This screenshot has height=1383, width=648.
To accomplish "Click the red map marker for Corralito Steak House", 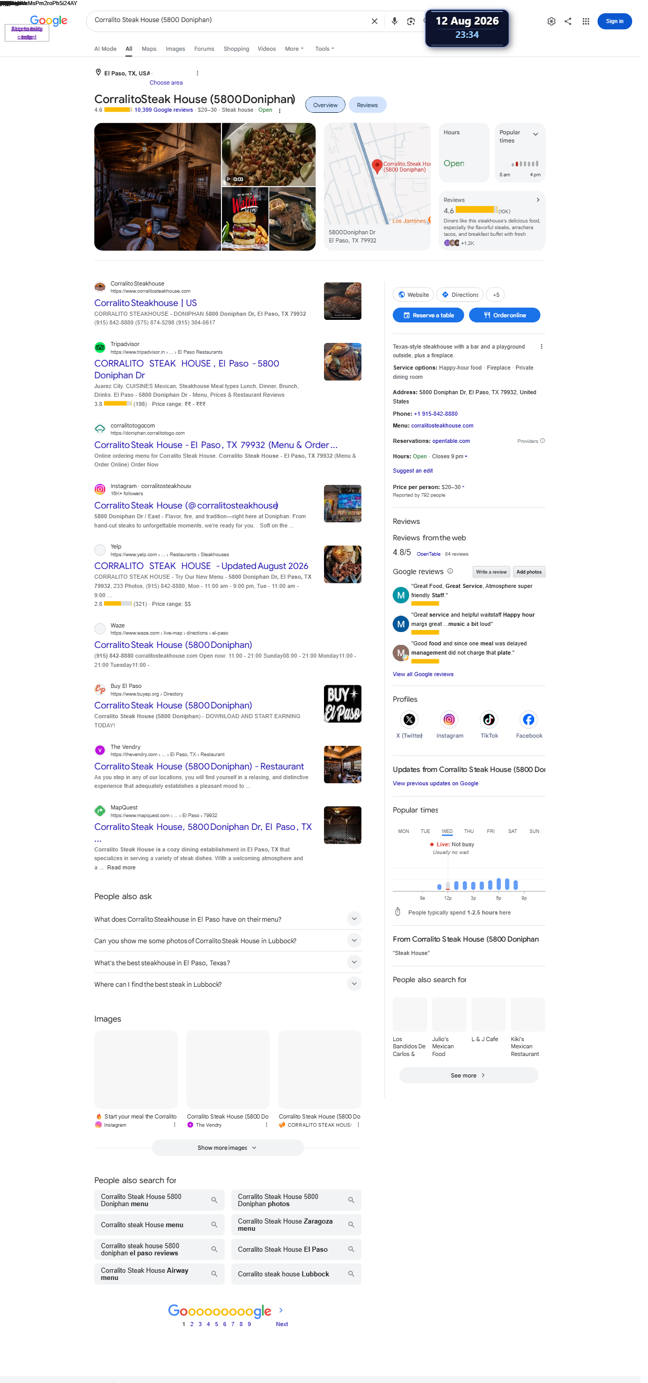I will point(377,167).
